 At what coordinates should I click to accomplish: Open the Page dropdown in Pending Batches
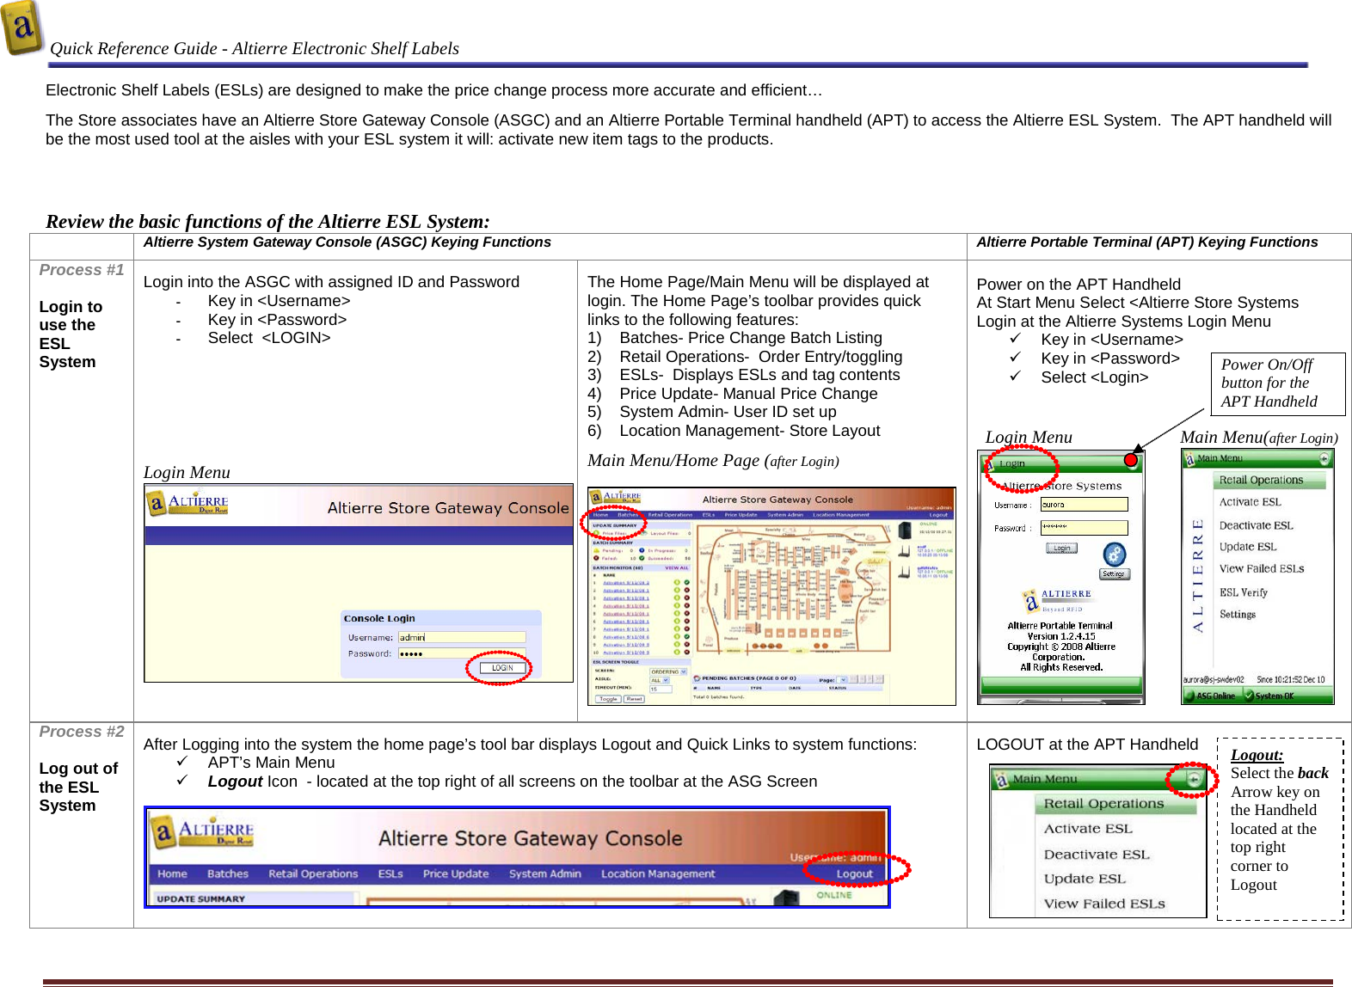[x=841, y=679]
